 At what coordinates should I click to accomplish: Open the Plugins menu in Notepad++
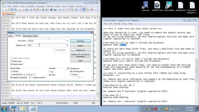coord(71,6)
